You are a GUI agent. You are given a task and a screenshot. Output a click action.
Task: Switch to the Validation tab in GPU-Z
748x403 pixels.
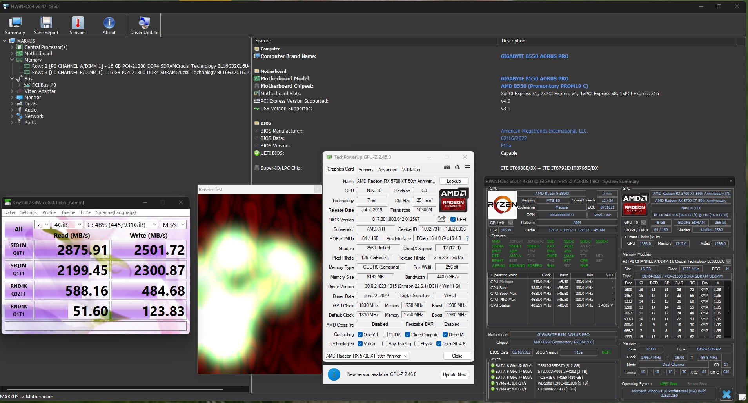click(x=411, y=170)
